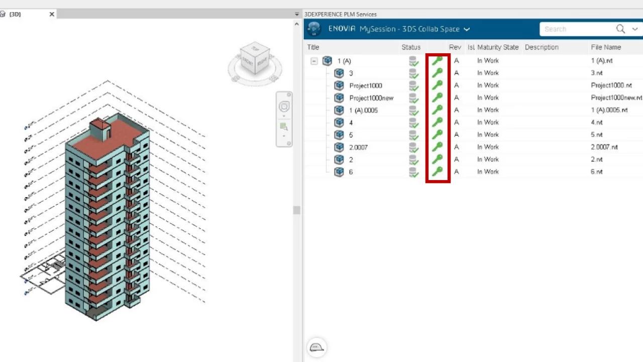Viewport: 643px width, 362px height.
Task: Click the model cube icon next to Project1000
Action: [339, 85]
